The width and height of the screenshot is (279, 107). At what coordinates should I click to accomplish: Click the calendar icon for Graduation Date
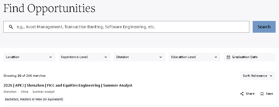(229, 57)
